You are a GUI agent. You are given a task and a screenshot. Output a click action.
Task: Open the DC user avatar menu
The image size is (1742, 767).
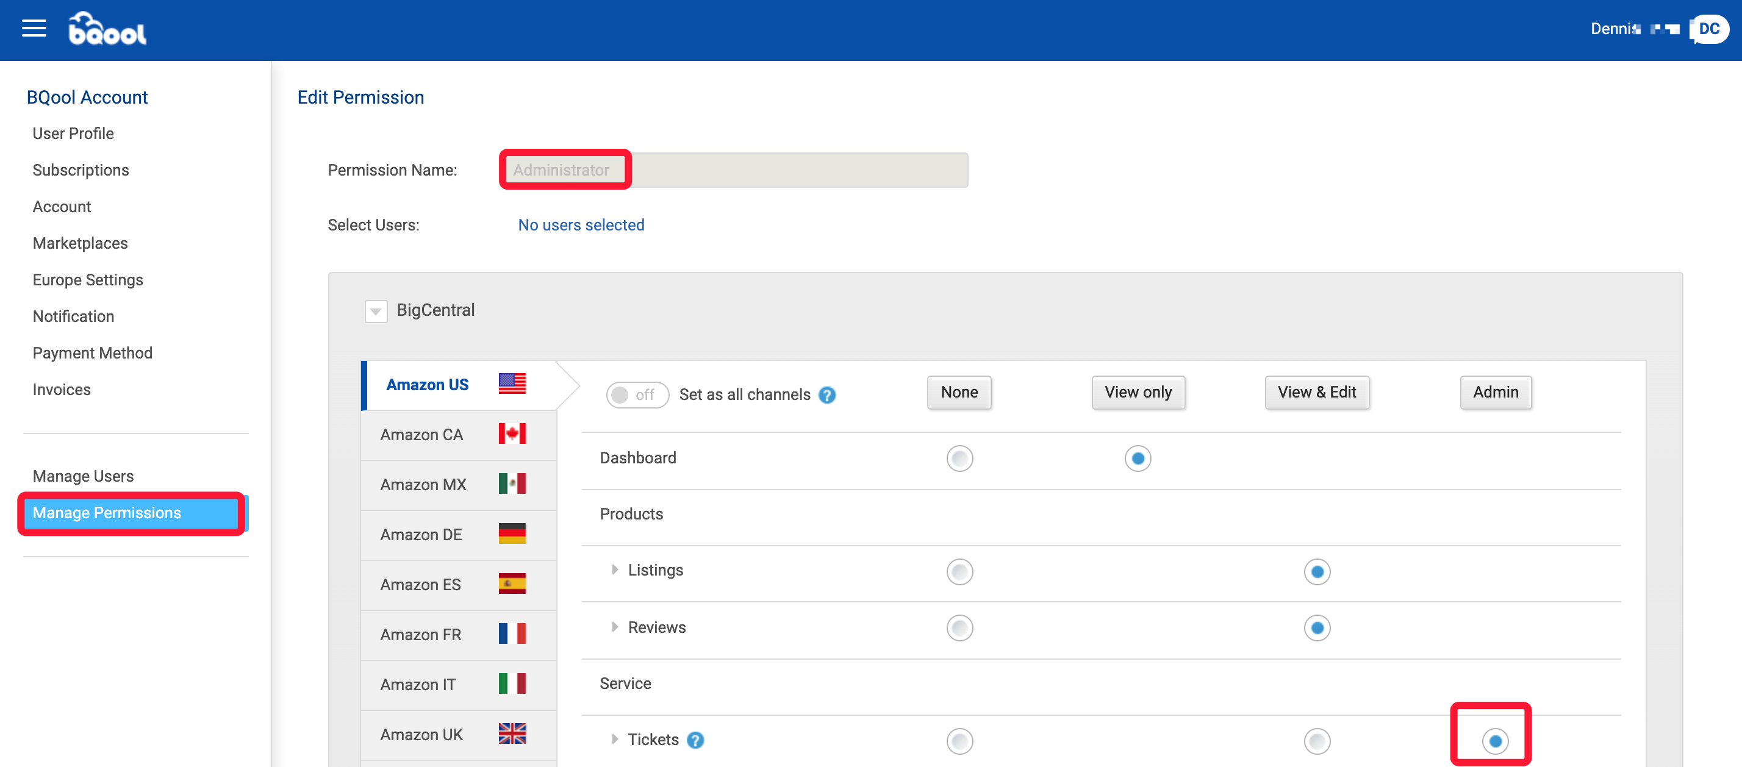click(x=1709, y=29)
